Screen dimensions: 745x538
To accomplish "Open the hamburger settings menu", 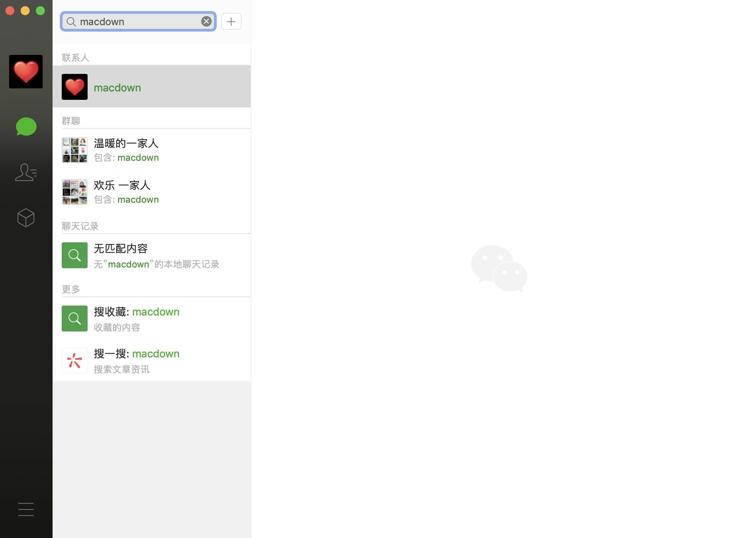I will 26,509.
